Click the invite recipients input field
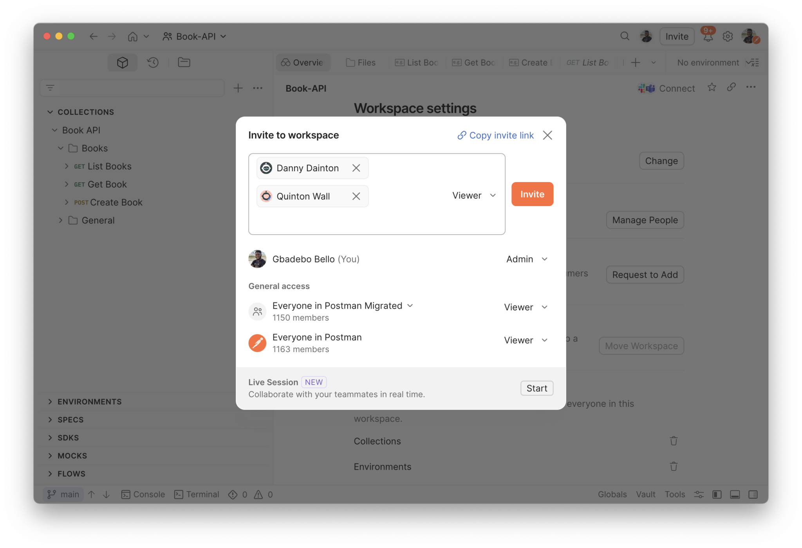This screenshot has height=548, width=802. pos(377,194)
